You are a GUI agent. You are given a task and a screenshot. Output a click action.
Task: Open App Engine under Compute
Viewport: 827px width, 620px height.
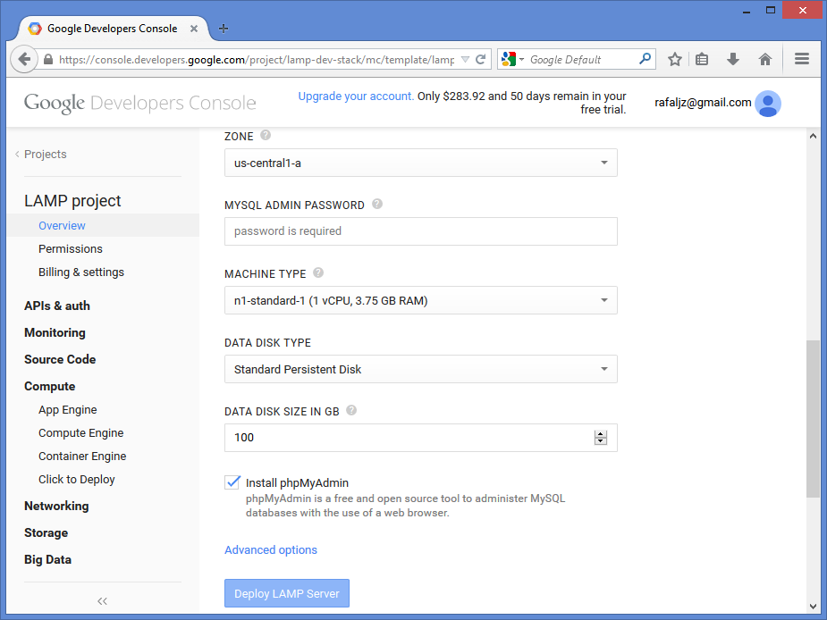(68, 410)
